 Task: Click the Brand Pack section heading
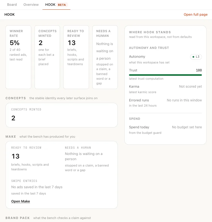(18, 218)
